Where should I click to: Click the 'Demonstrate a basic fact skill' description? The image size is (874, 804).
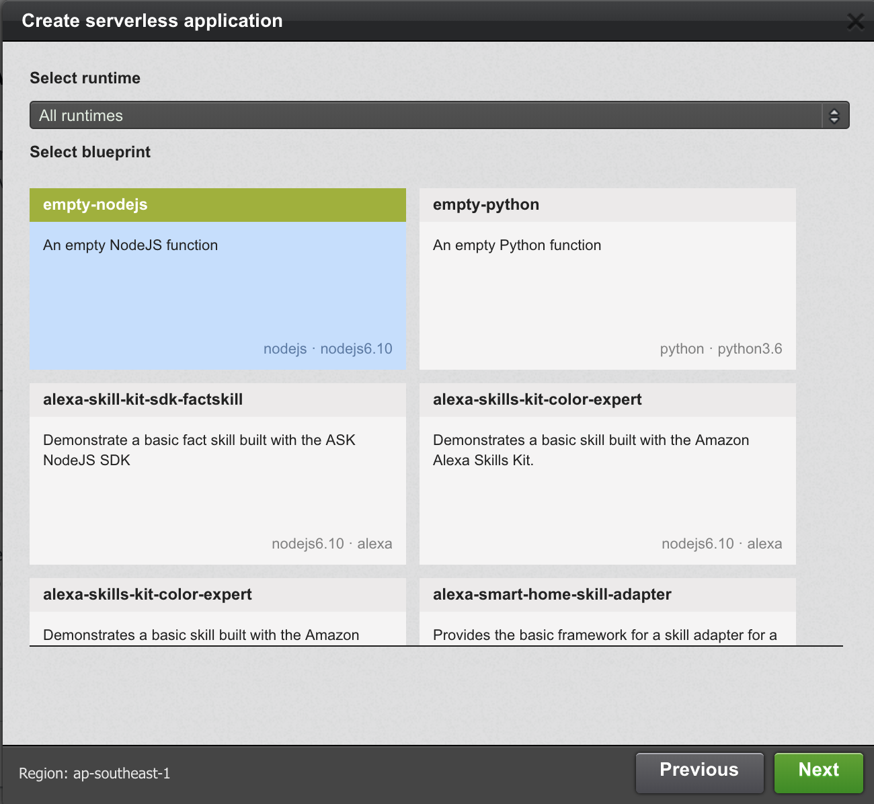pos(199,450)
